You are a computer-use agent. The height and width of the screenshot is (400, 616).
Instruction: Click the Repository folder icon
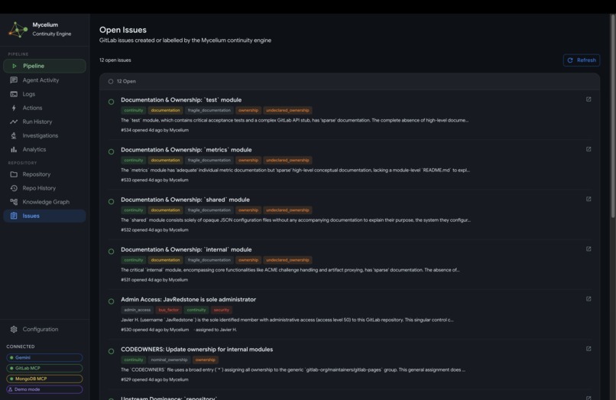pyautogui.click(x=14, y=174)
